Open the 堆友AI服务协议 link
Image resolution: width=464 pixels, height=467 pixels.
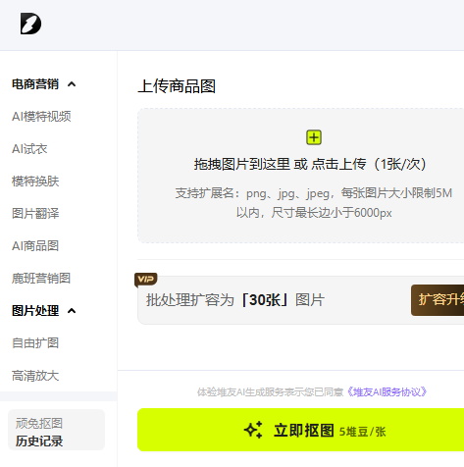pos(387,391)
